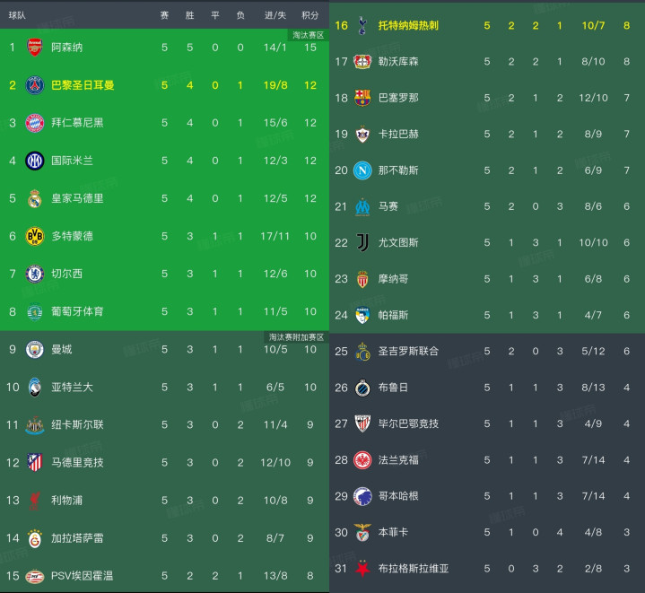Select the Liverpool crest icon
Image resolution: width=645 pixels, height=593 pixels.
pos(34,501)
